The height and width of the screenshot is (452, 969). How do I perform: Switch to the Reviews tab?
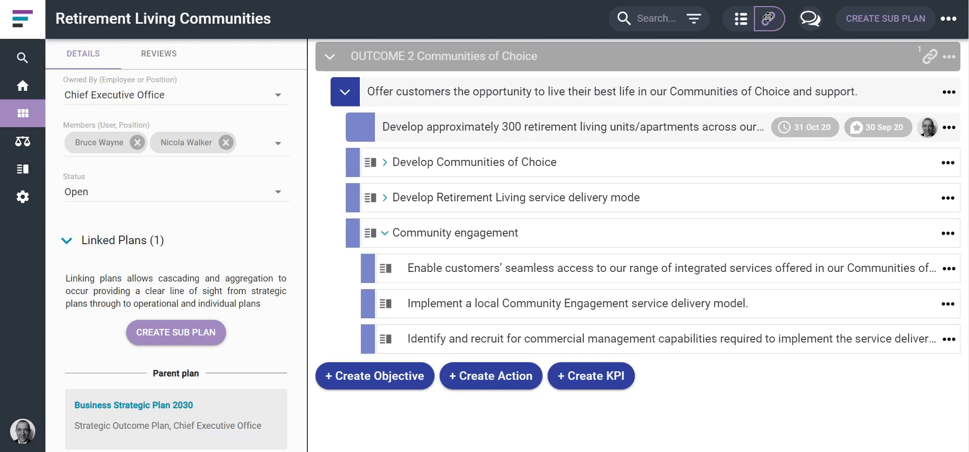[x=158, y=53]
